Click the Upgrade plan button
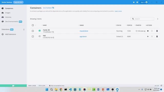The width and height of the screenshot is (164, 92). pyautogui.click(x=18, y=2)
